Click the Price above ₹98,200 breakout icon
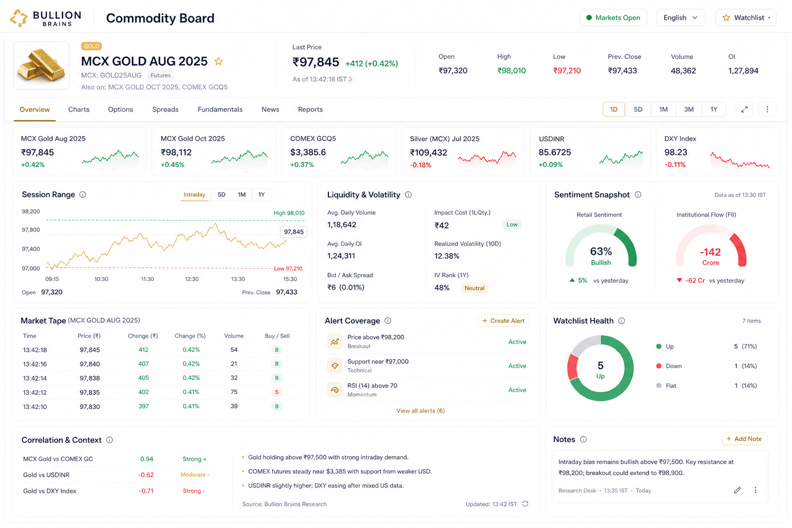Image resolution: width=792 pixels, height=528 pixels. pos(335,341)
